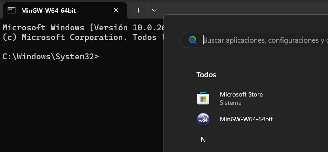Open the MinGW W64 app icon
Image resolution: width=328 pixels, height=152 pixels.
(x=203, y=119)
